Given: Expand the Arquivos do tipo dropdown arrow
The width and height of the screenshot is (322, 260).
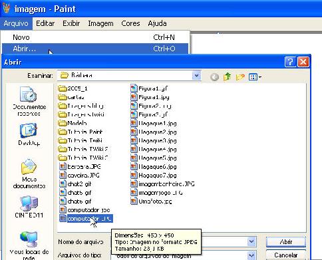Looking at the screenshot, I should click(x=251, y=255).
